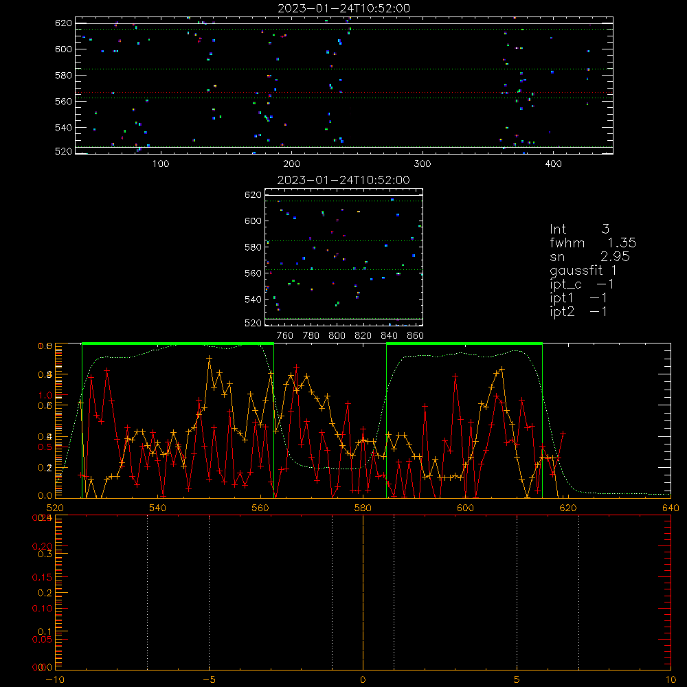Click the middle plot title 2023-01-24T10:52:00

coord(343,180)
